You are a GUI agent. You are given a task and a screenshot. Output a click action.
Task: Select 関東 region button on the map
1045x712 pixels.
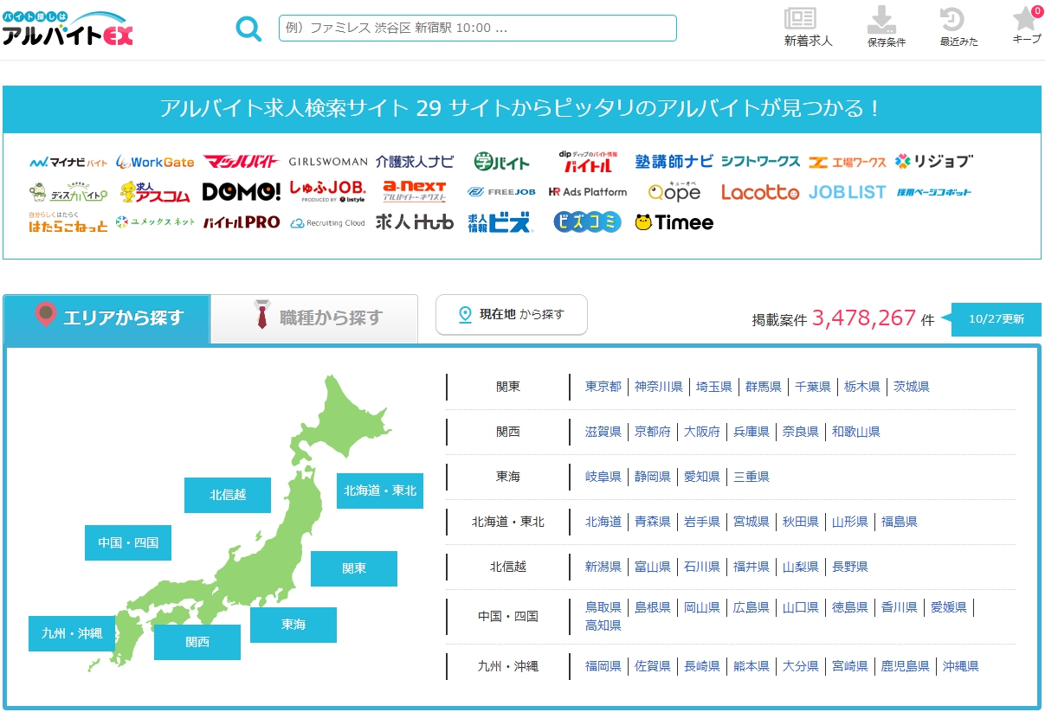(x=354, y=568)
